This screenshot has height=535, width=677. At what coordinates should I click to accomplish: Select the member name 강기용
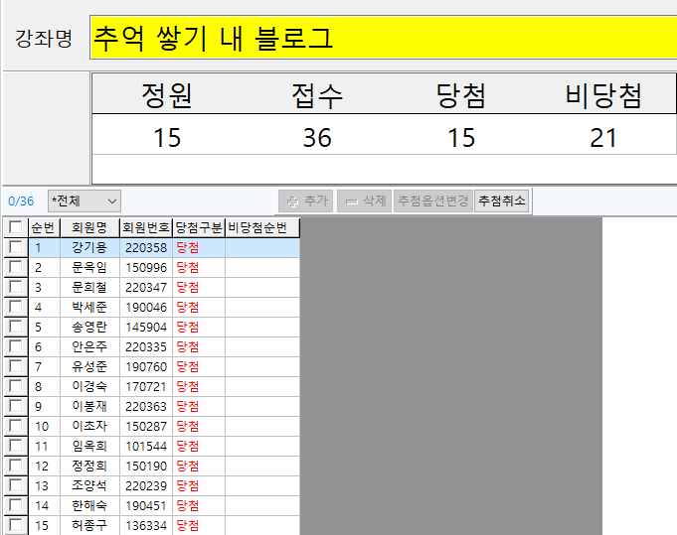coord(89,247)
